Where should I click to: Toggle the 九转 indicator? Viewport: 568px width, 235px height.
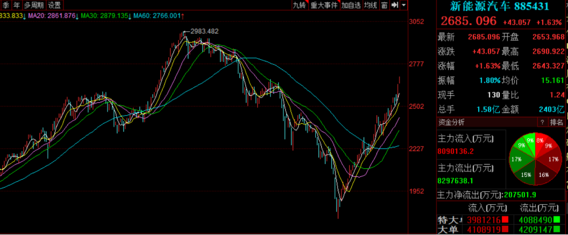pyautogui.click(x=300, y=5)
